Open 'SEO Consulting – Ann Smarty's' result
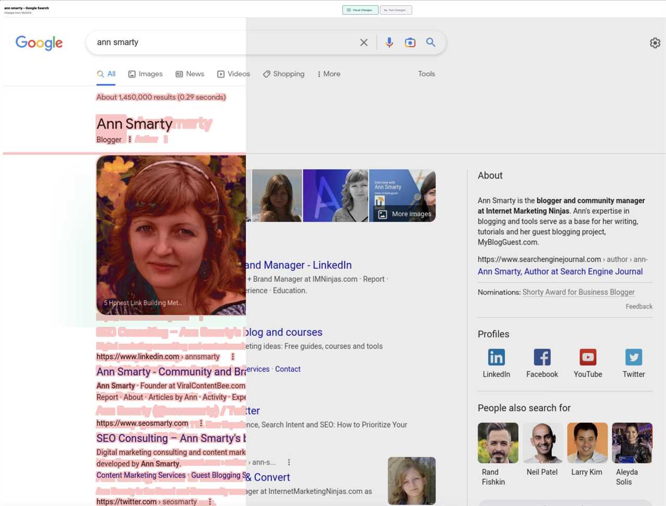The width and height of the screenshot is (666, 506). pos(171,438)
